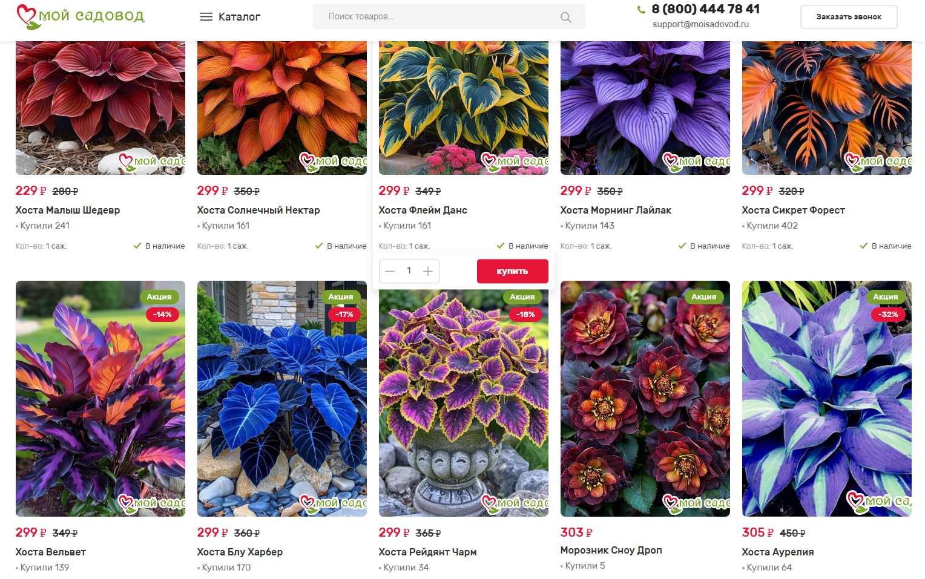Click Заказать звонок button
The width and height of the screenshot is (925, 579).
tap(849, 17)
